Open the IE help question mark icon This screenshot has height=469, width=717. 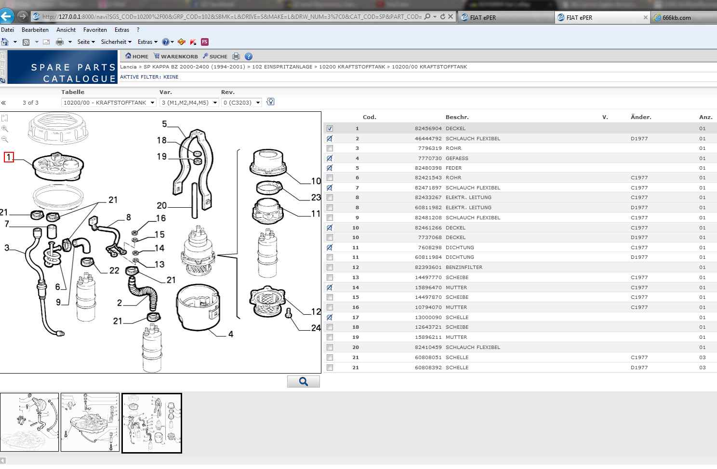pyautogui.click(x=166, y=42)
